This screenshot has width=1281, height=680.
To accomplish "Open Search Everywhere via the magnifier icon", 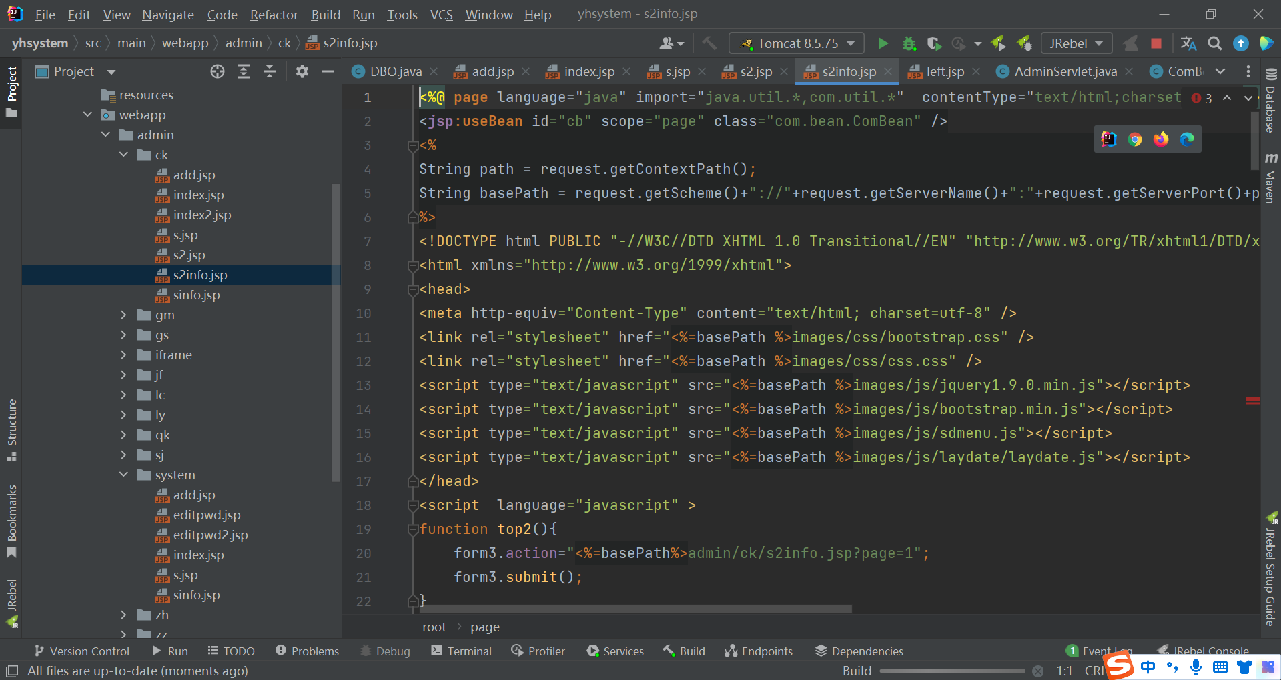I will pos(1215,43).
